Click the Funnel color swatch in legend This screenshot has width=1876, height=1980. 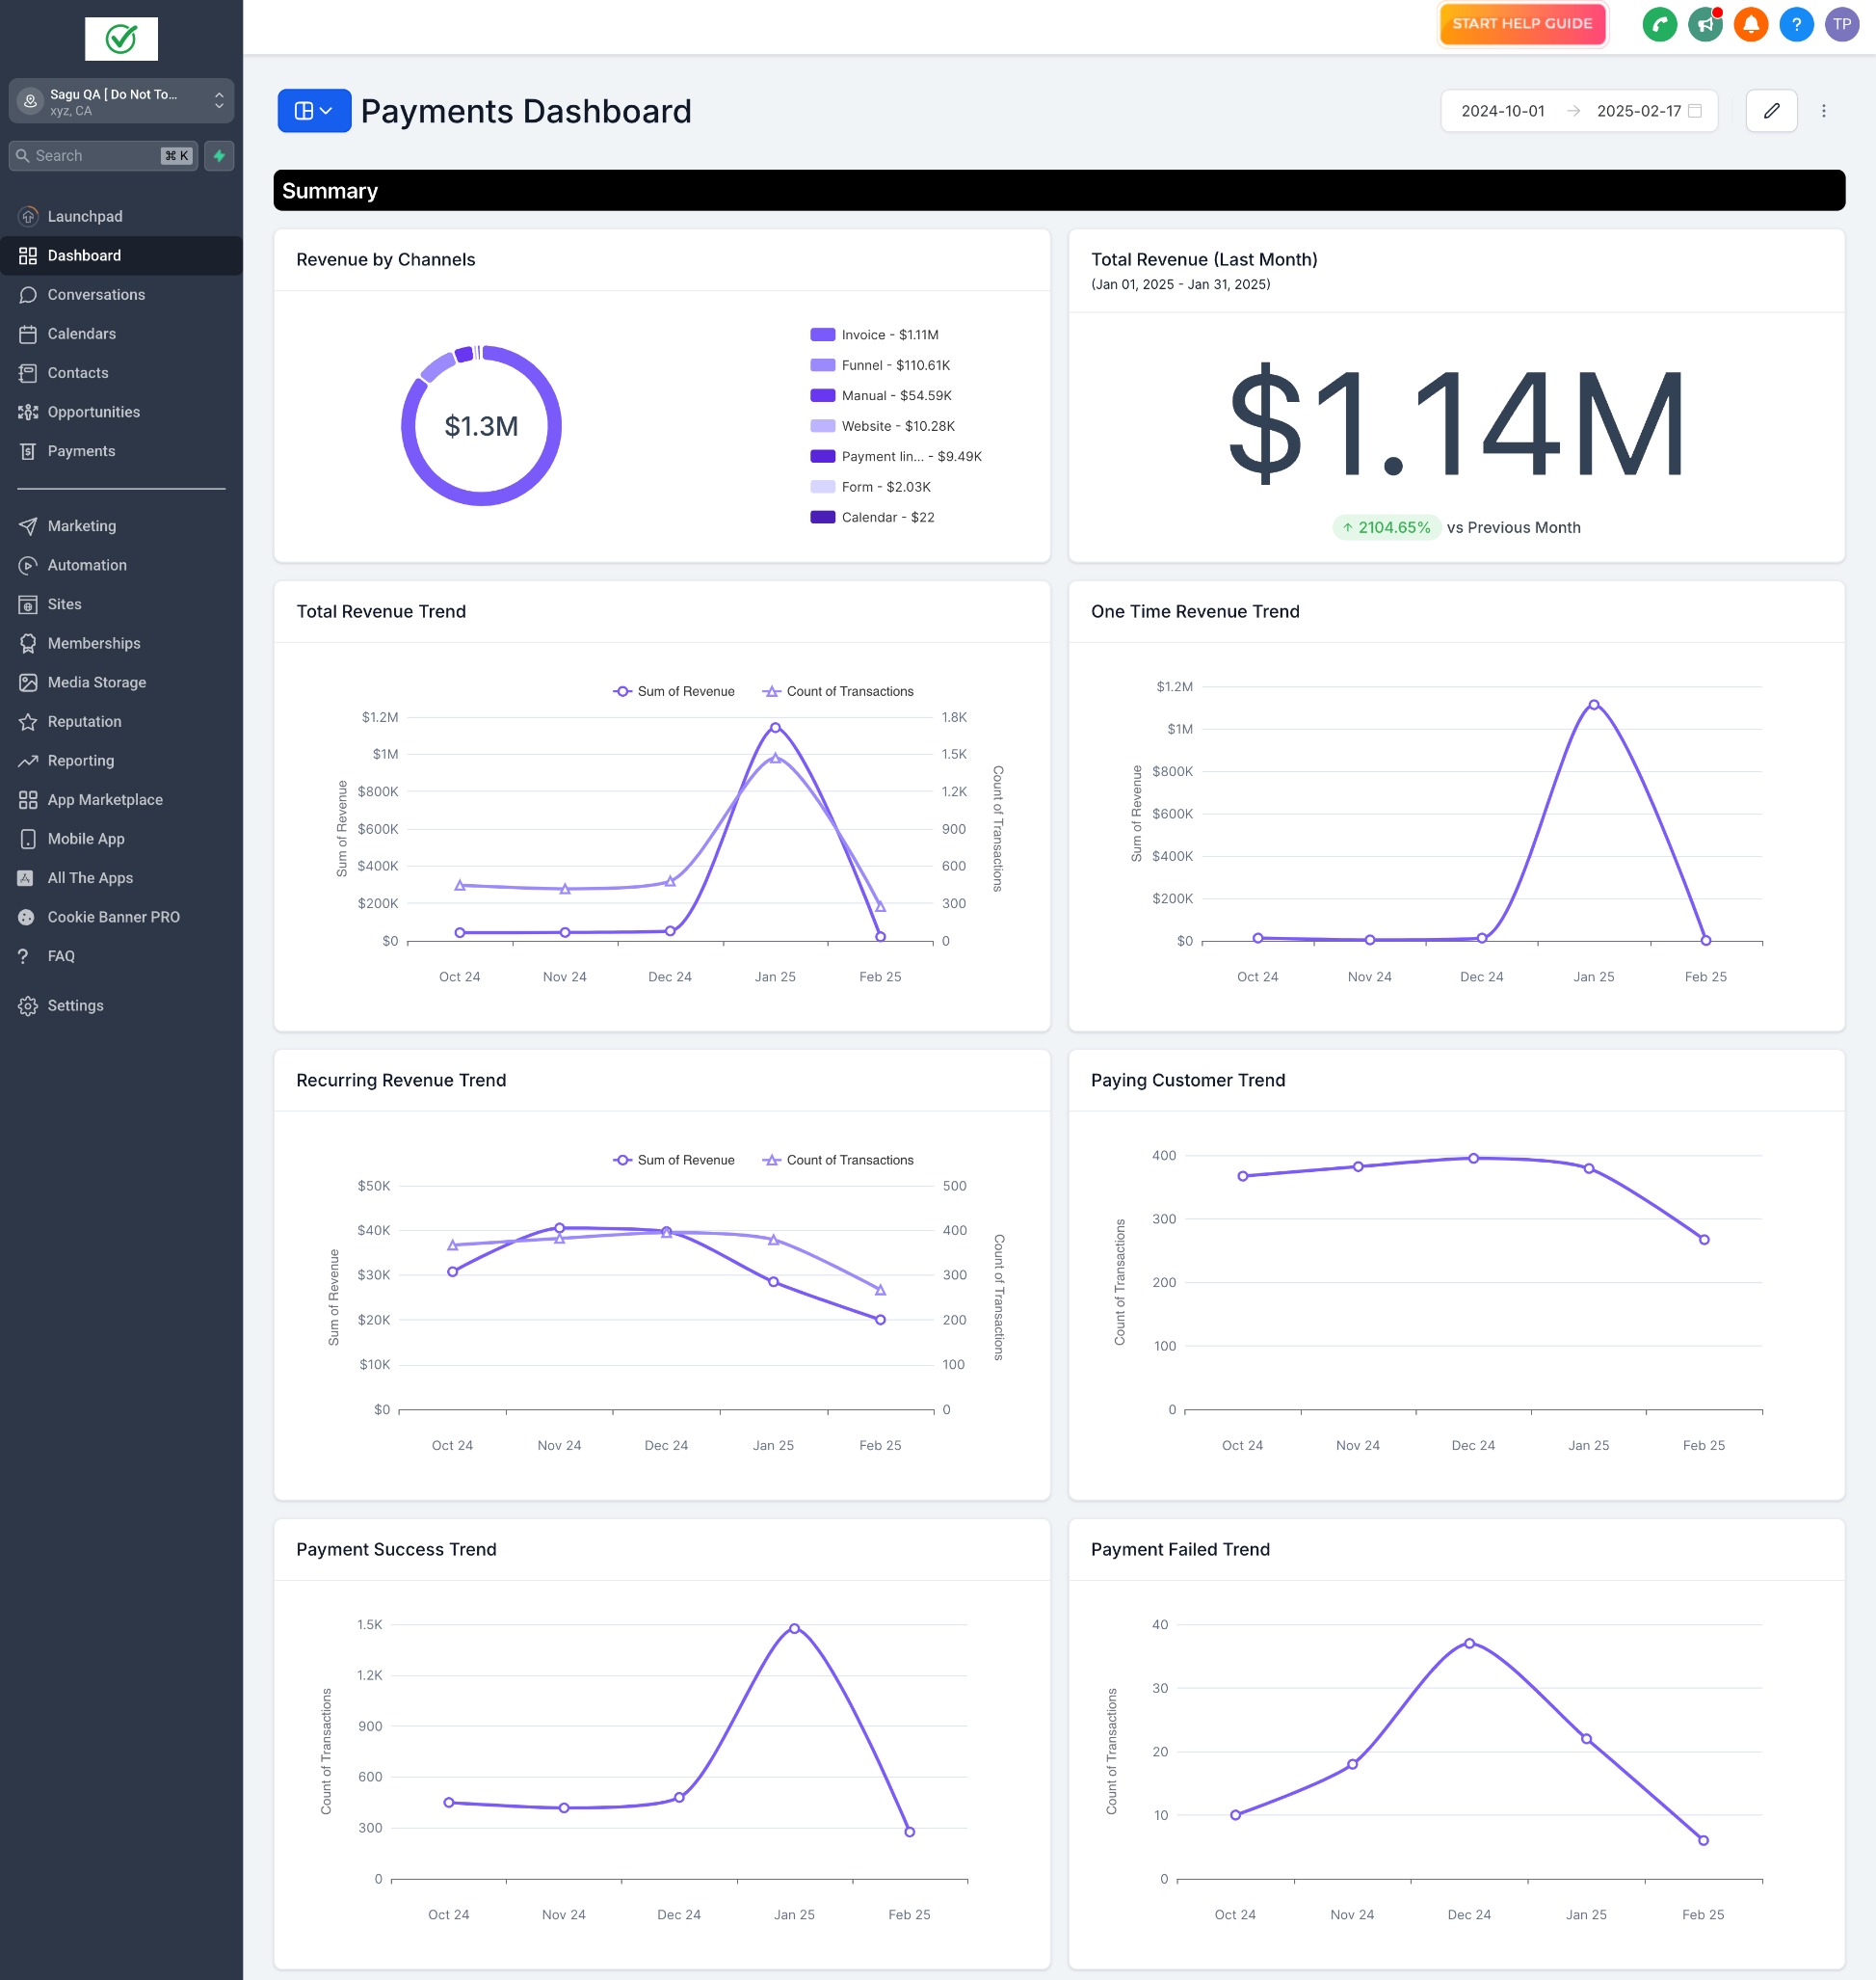pos(822,365)
